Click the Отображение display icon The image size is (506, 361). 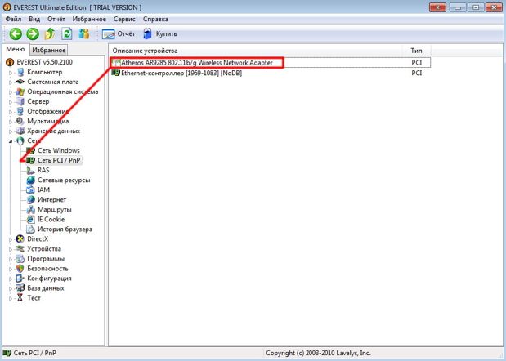pos(20,111)
